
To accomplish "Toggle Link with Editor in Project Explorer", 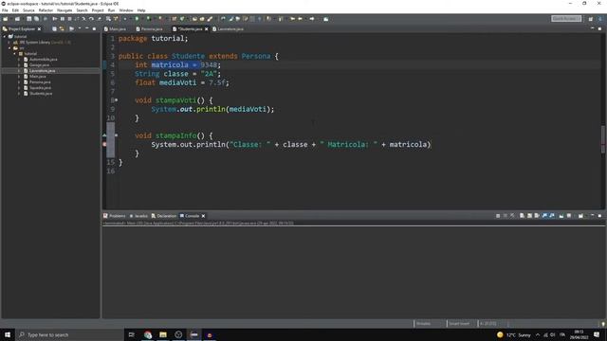I will pyautogui.click(x=62, y=29).
